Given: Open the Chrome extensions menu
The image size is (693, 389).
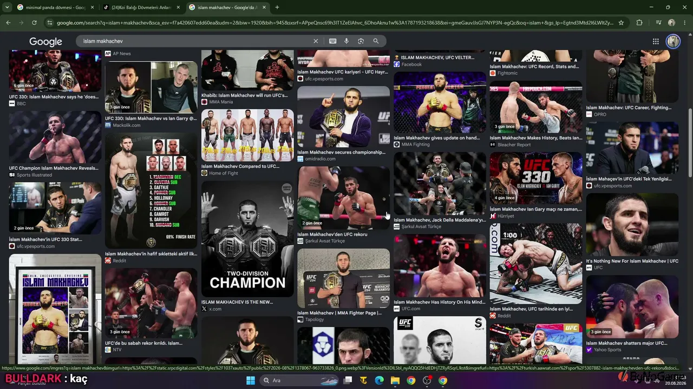Looking at the screenshot, I should coord(639,23).
